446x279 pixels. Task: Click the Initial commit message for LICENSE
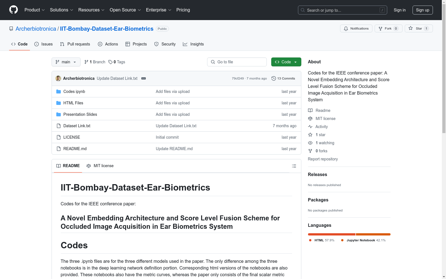click(167, 137)
